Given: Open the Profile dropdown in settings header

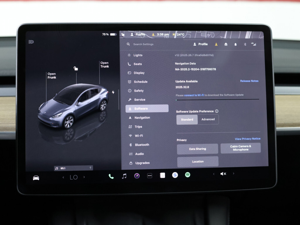Looking at the screenshot, I should 200,44.
